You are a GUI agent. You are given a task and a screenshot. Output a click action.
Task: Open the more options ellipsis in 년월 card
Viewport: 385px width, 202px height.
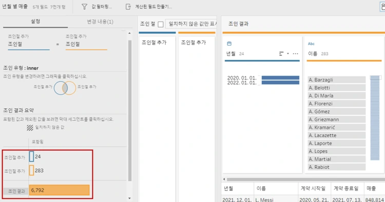295,54
